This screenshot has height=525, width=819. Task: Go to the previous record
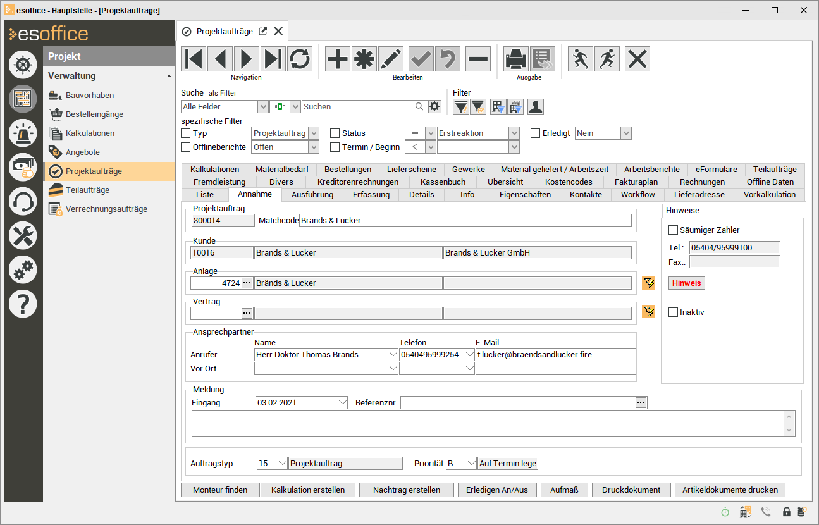click(x=220, y=59)
